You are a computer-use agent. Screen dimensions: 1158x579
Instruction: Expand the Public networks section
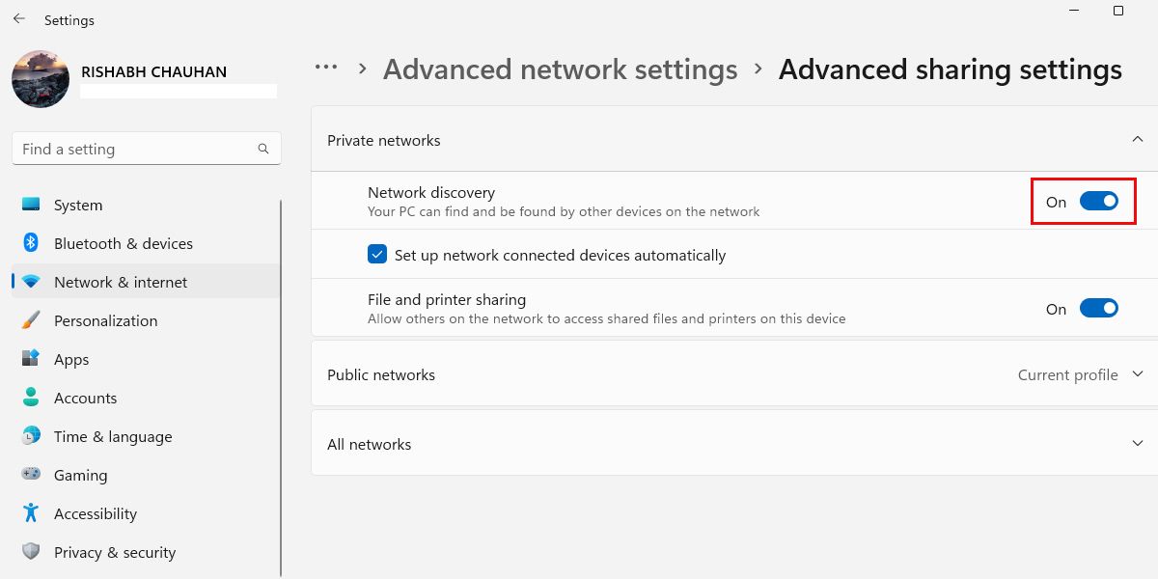[1137, 374]
